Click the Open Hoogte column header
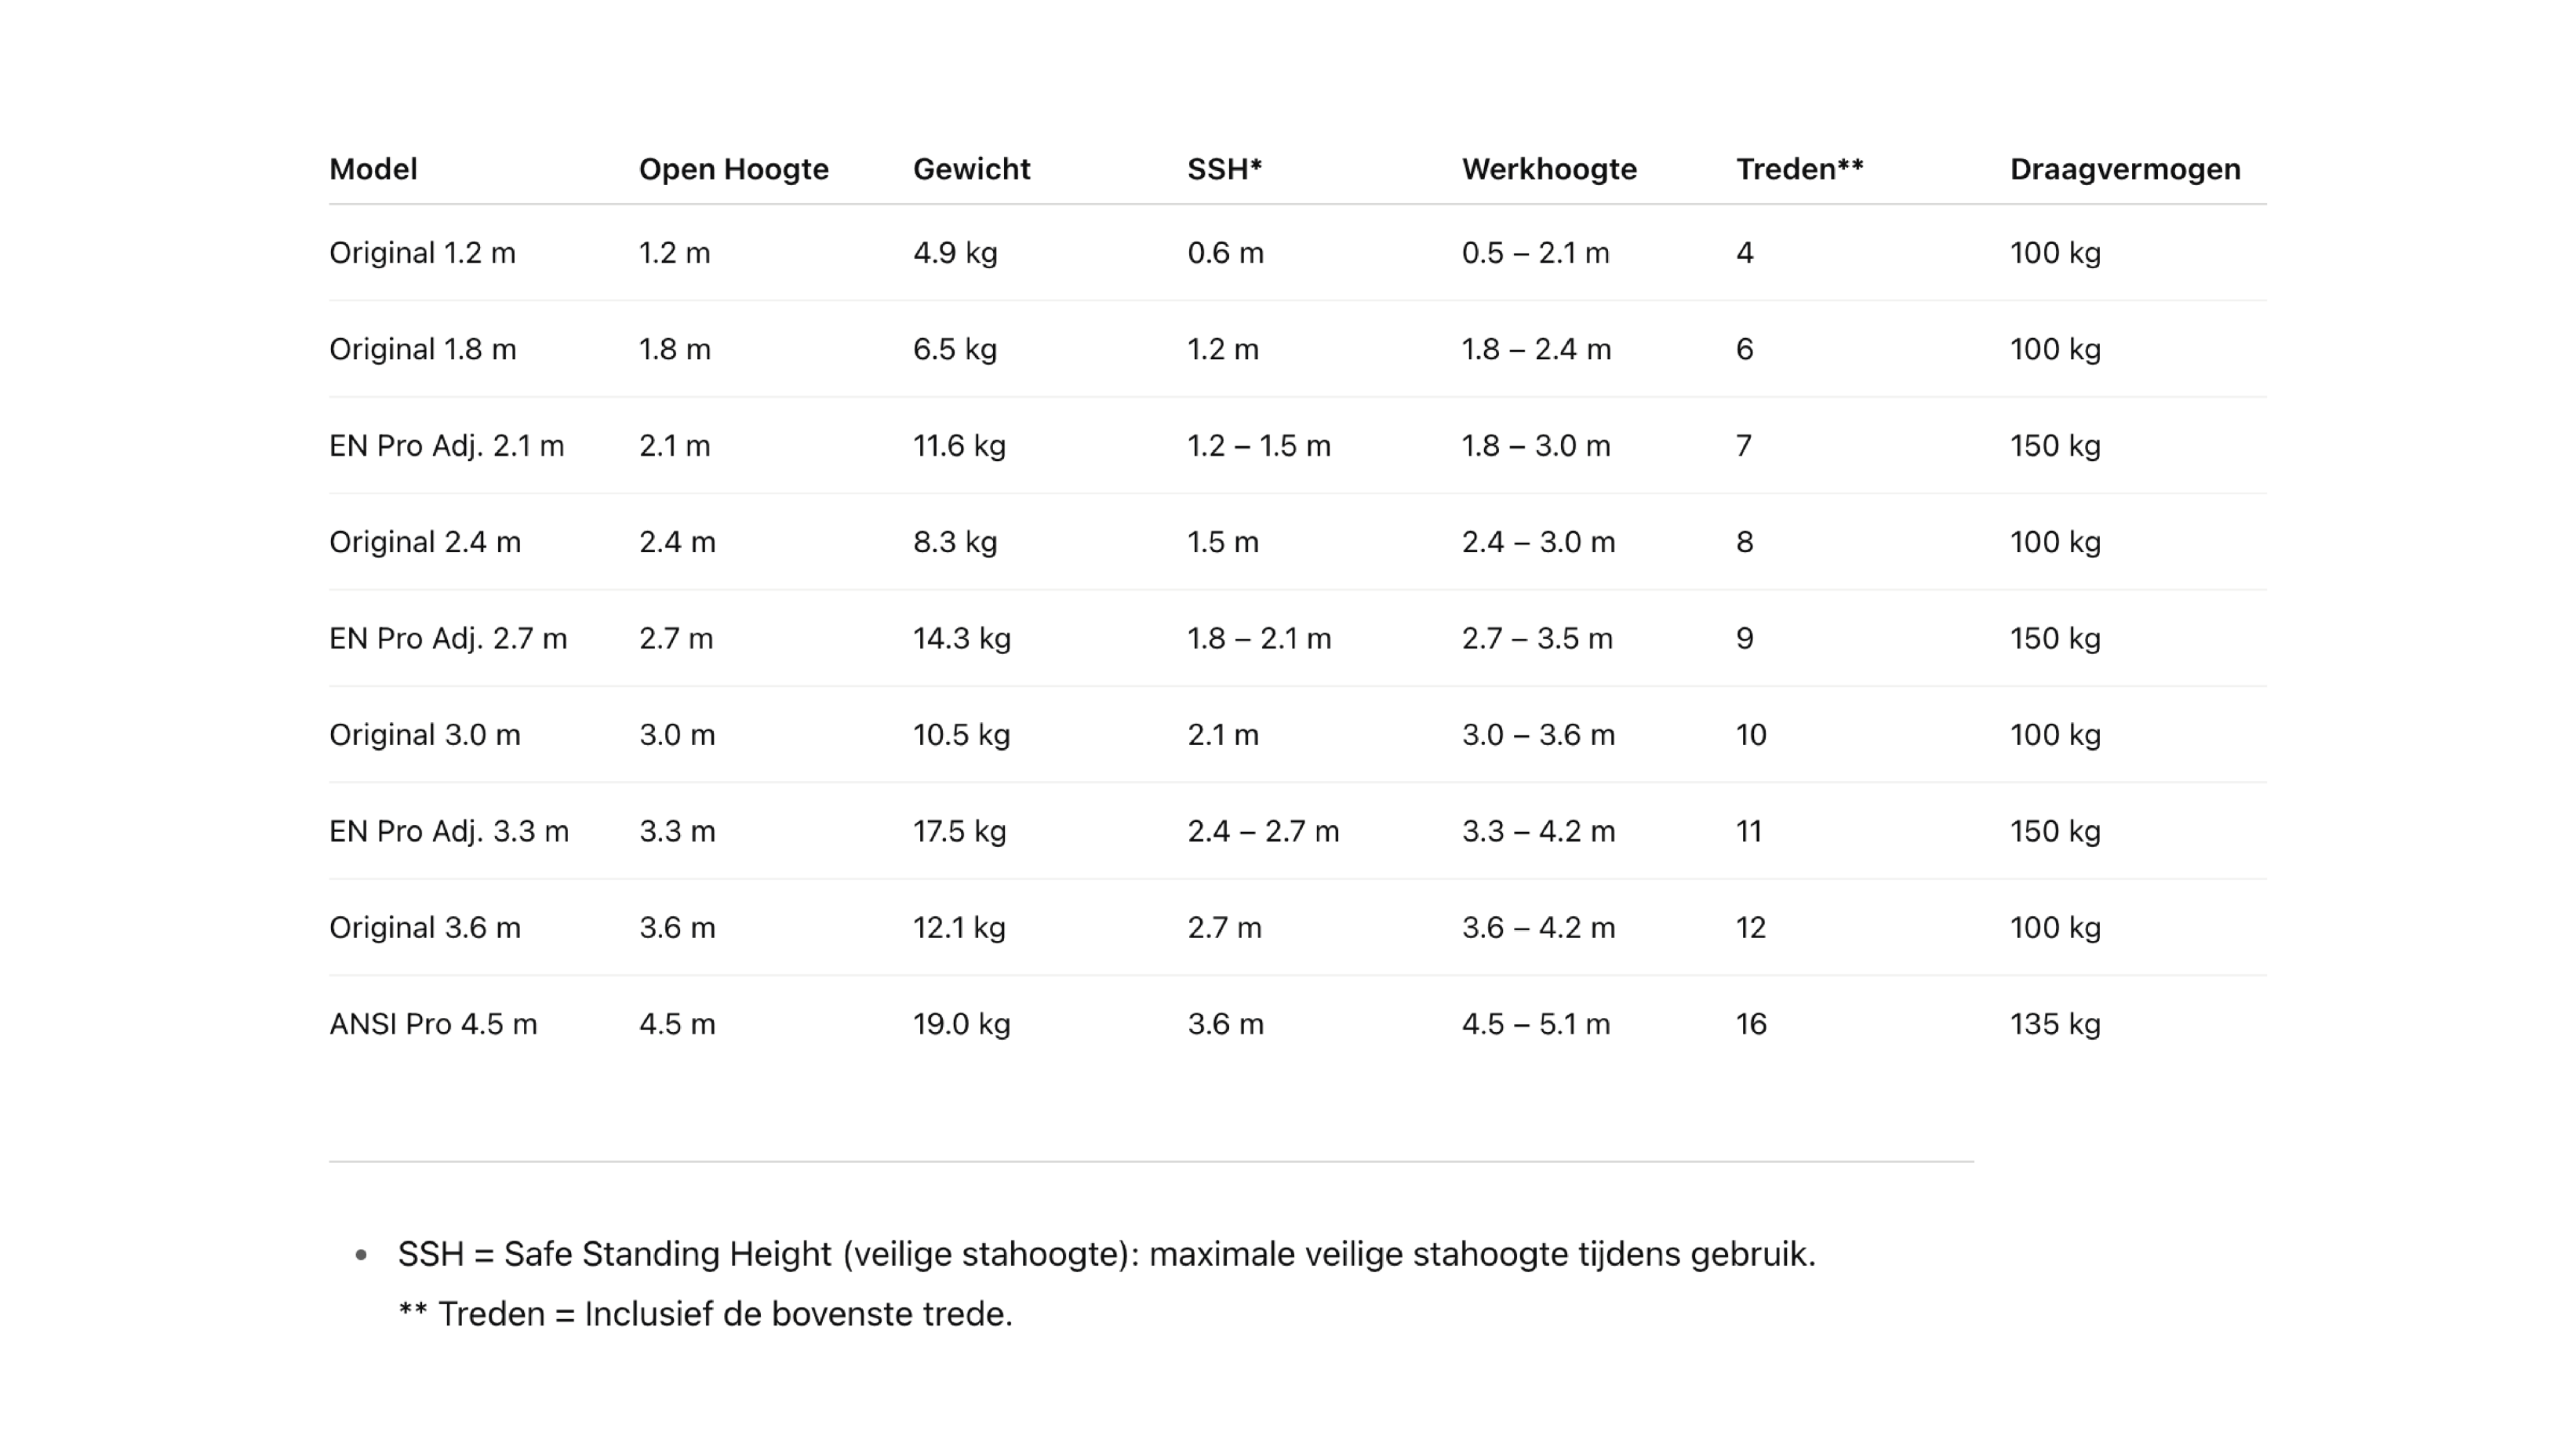The width and height of the screenshot is (2576, 1454). 733,169
